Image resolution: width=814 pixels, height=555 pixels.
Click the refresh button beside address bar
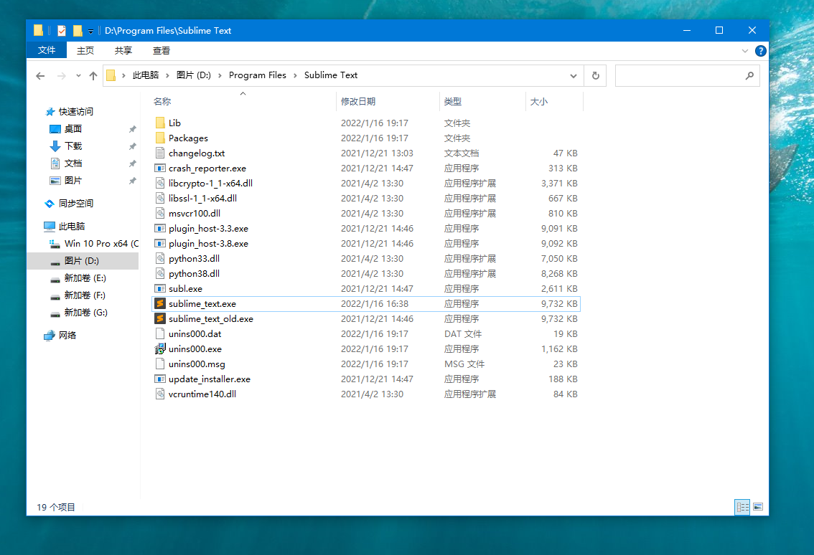[595, 75]
